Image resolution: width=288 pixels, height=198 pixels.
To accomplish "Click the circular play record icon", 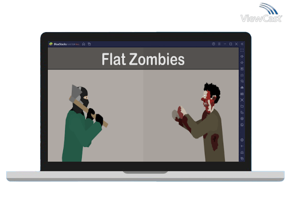I will (242, 81).
